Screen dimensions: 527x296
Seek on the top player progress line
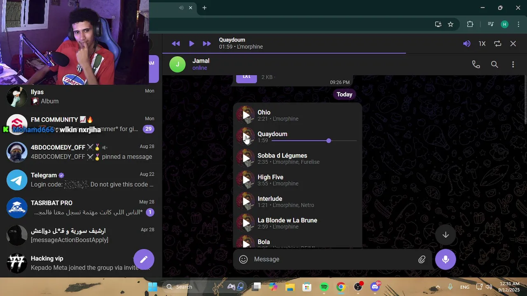click(x=345, y=53)
